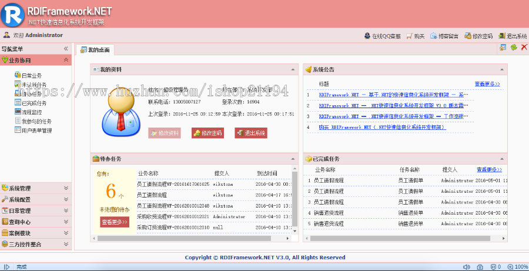This screenshot has width=529, height=271.
Task: Click the 到达时间 column header
Action: [x=267, y=173]
